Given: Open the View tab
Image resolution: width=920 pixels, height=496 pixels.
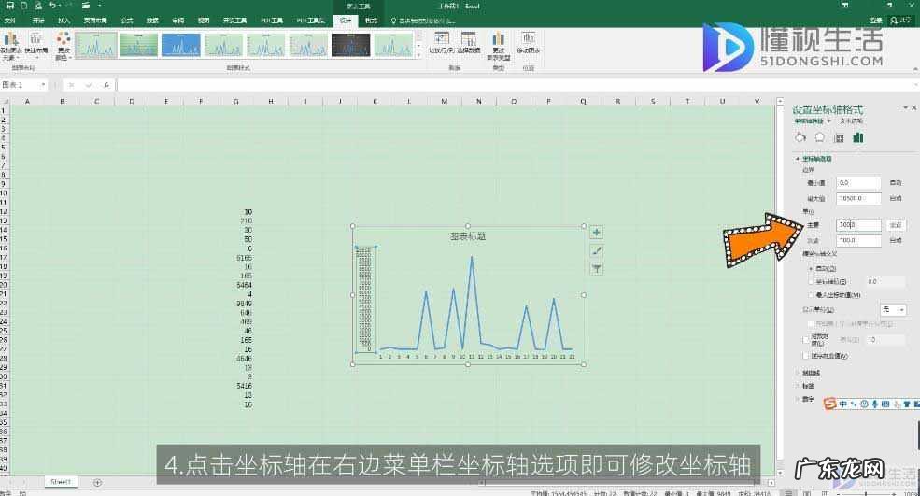Looking at the screenshot, I should coord(204,21).
